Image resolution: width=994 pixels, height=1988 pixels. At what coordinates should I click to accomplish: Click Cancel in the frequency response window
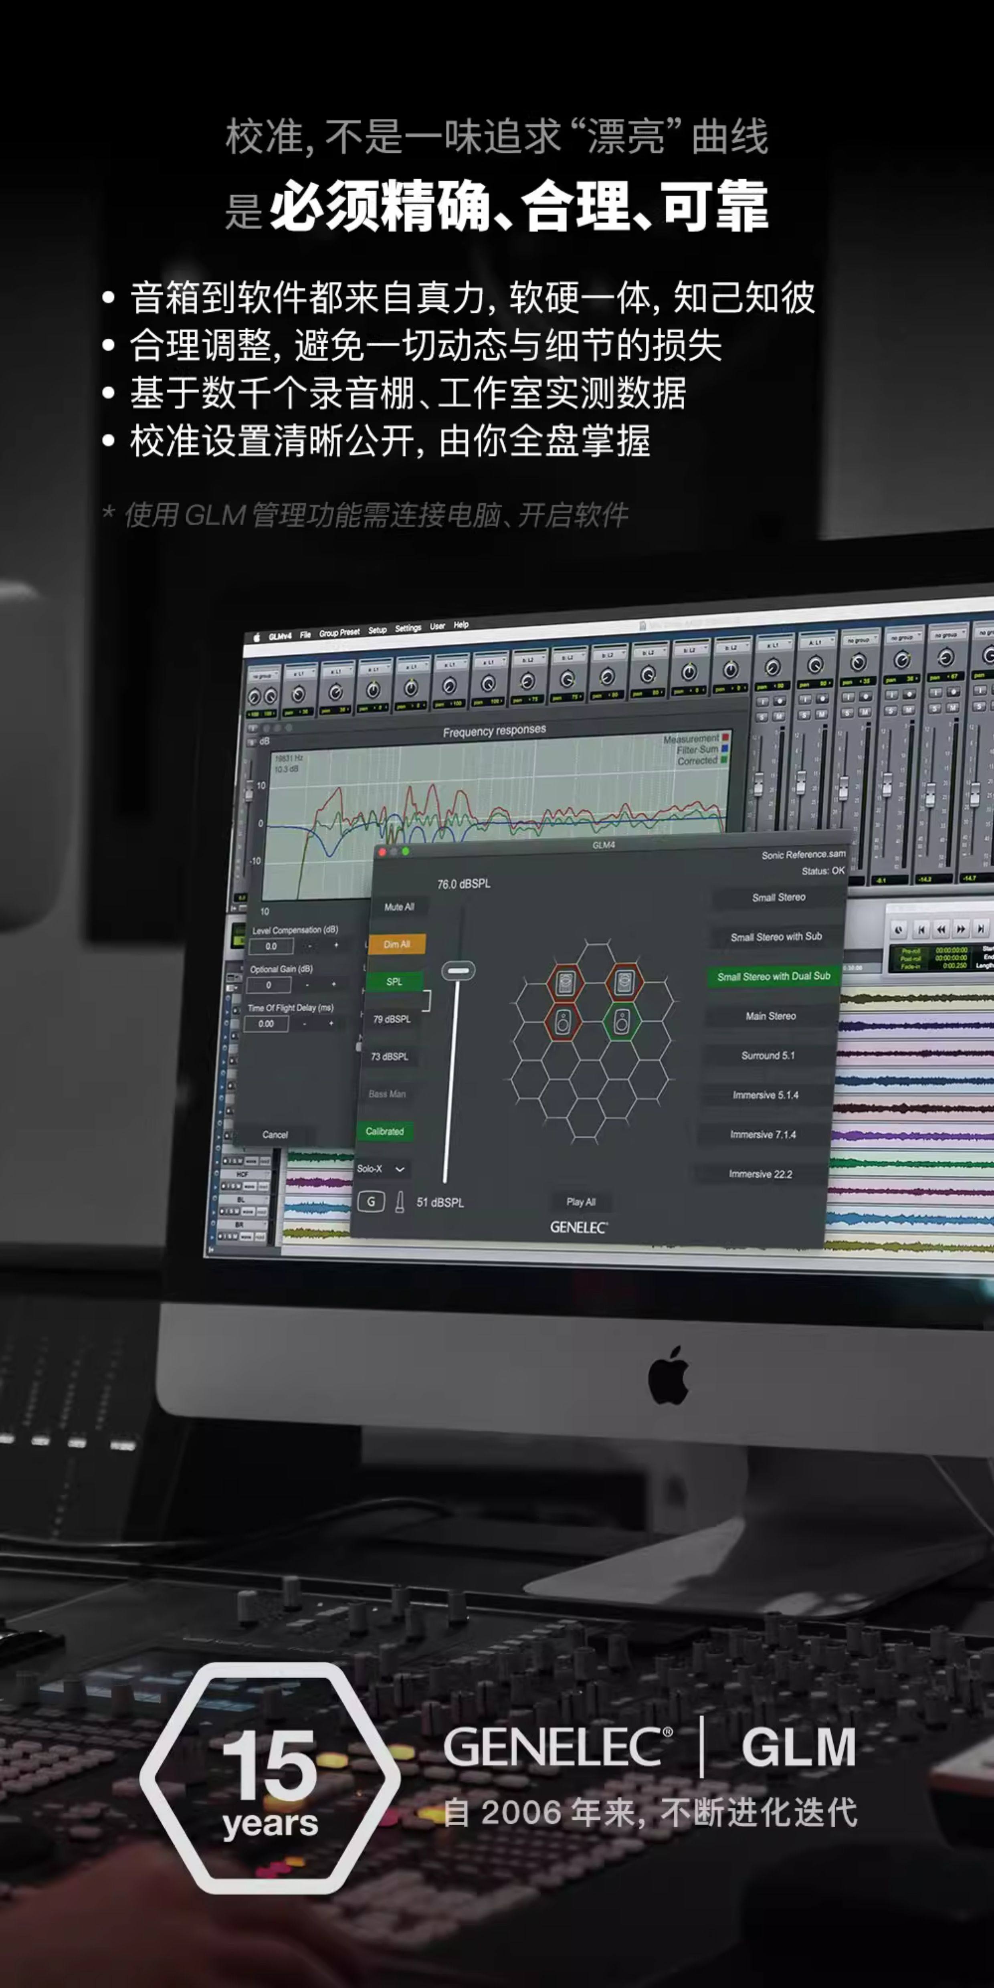pos(275,1134)
